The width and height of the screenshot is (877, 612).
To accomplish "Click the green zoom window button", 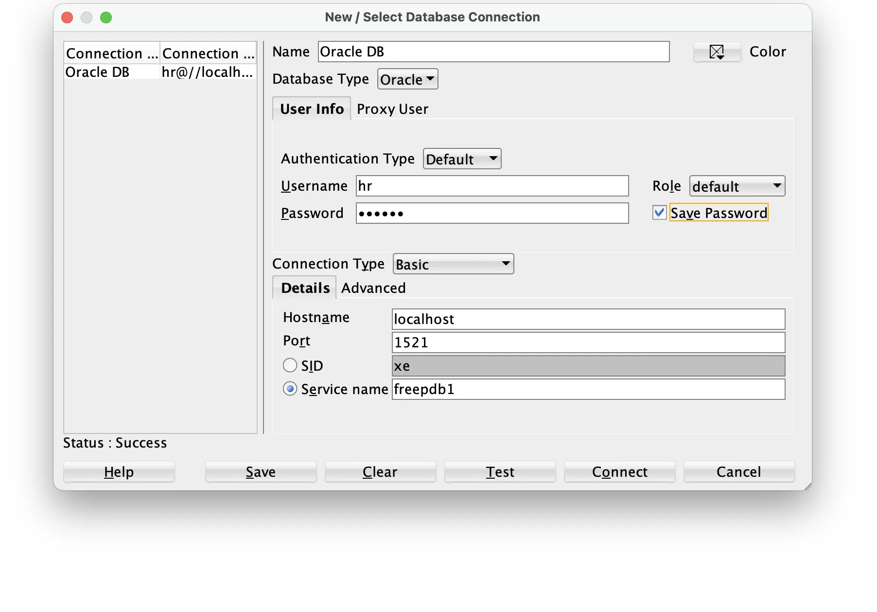I will tap(106, 18).
